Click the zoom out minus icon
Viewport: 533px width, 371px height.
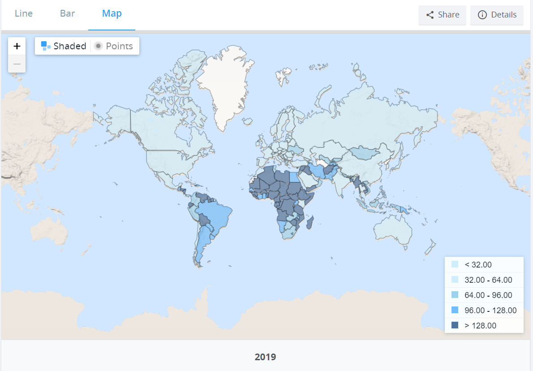point(17,64)
